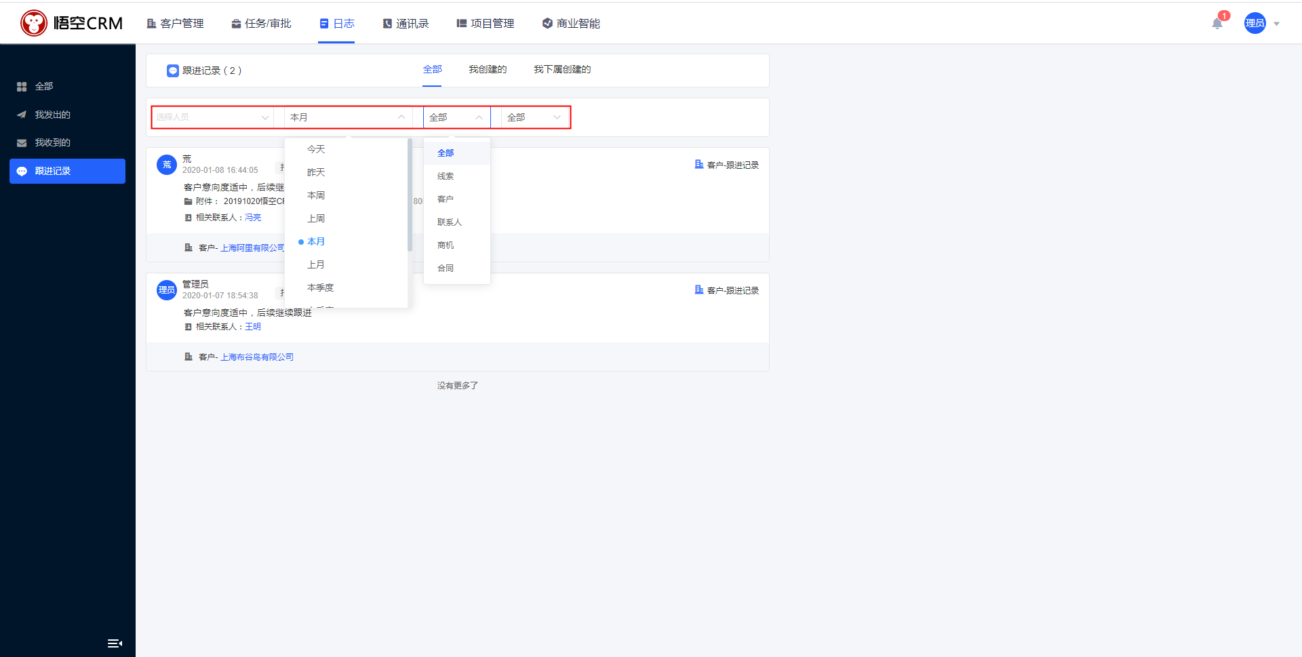The image size is (1302, 657).
Task: Click the 理员 user avatar in header
Action: [1255, 23]
